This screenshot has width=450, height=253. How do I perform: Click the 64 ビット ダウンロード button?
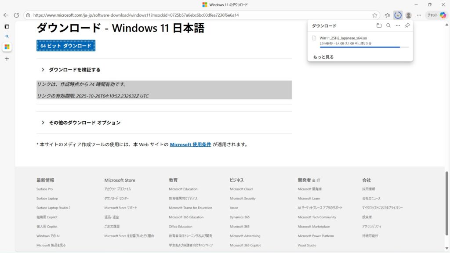point(66,46)
